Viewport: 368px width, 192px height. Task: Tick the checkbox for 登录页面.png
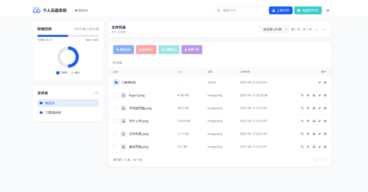(x=115, y=147)
